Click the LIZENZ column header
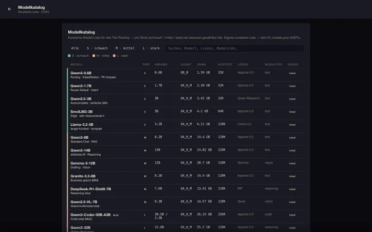This screenshot has height=232, width=372. pos(243,64)
